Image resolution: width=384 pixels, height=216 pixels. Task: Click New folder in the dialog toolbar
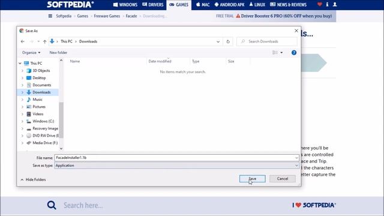[x=58, y=53]
